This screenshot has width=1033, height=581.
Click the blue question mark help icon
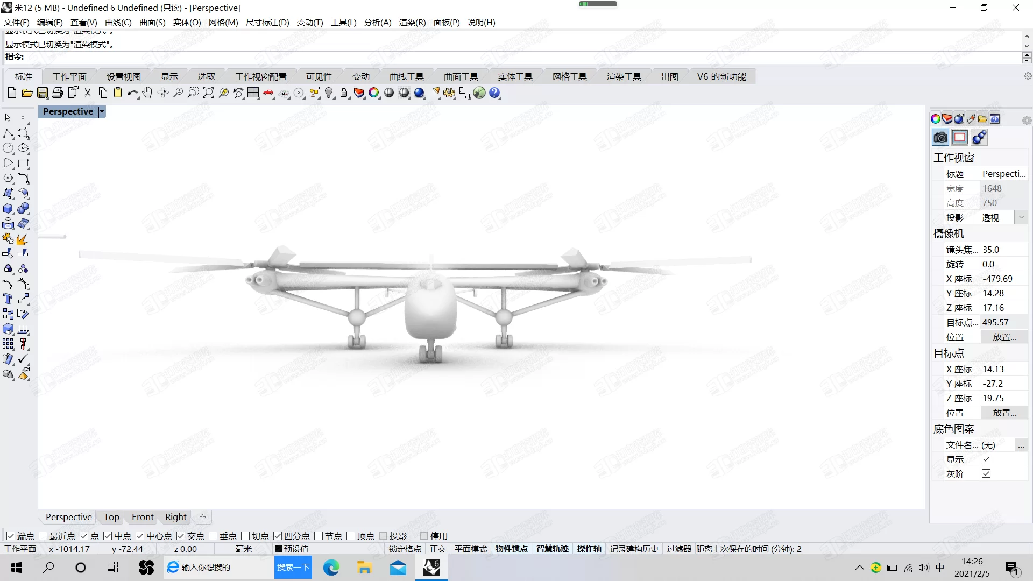click(x=495, y=93)
